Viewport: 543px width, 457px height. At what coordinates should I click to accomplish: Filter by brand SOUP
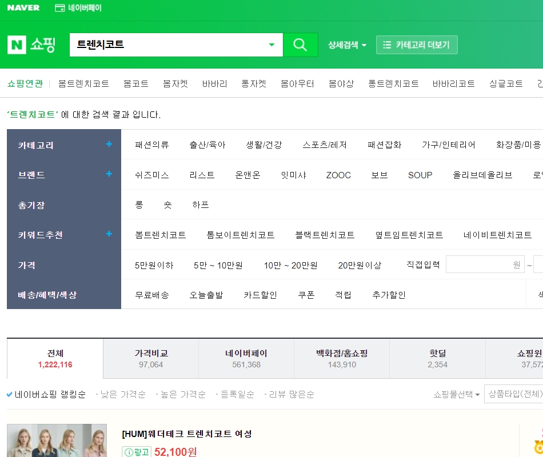pos(420,175)
